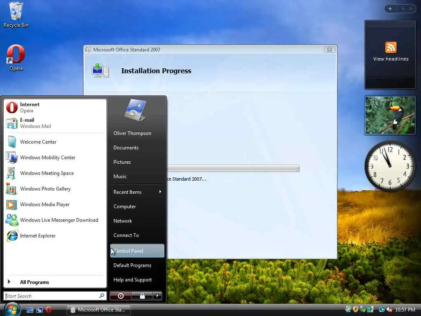The image size is (421, 316).
Task: Click the analog clock gadget
Action: [390, 166]
